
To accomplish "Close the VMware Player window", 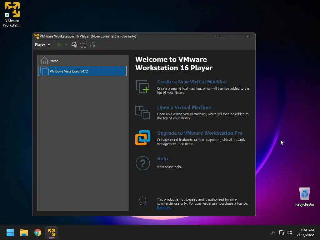I will pos(247,36).
